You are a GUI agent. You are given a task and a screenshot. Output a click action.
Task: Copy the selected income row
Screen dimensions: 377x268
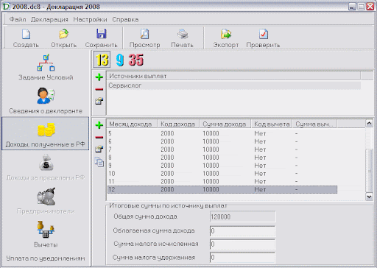coord(99,162)
